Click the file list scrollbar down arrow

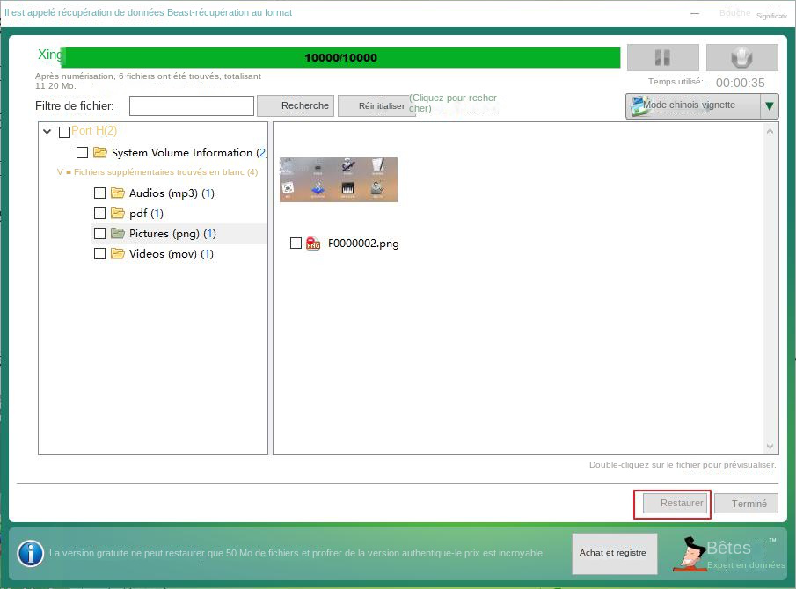pyautogui.click(x=770, y=446)
